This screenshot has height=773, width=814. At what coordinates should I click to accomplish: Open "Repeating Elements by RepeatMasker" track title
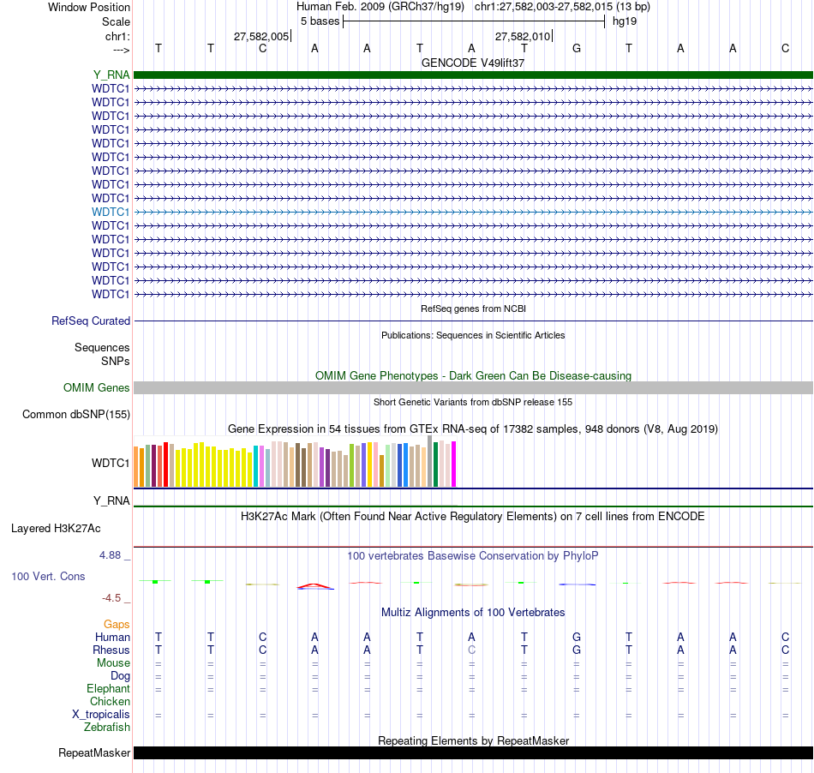[473, 740]
